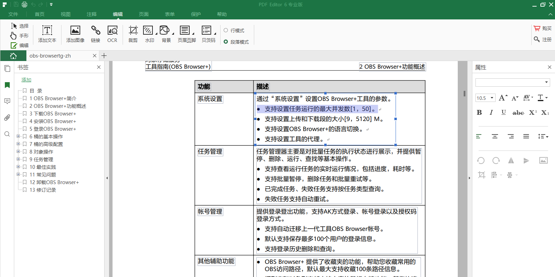Screen dimensions: 555x277
Task: Select the Crop (裁剪) tool
Action: click(133, 34)
